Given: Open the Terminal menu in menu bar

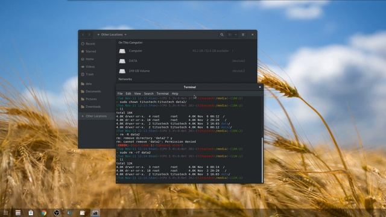Looking at the screenshot, I should click(162, 94).
